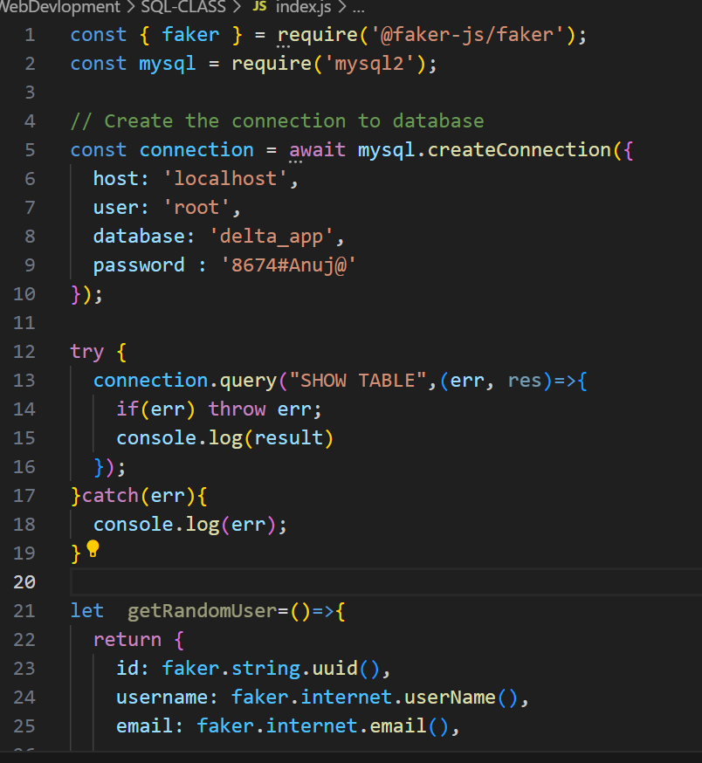
Task: Click faker.internet.email call on line 25
Action: [x=323, y=726]
